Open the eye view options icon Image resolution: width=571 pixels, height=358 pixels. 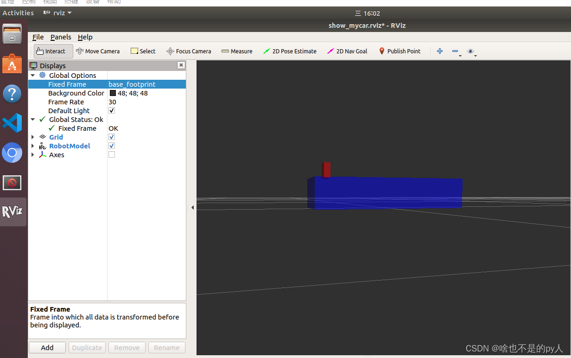(x=470, y=51)
